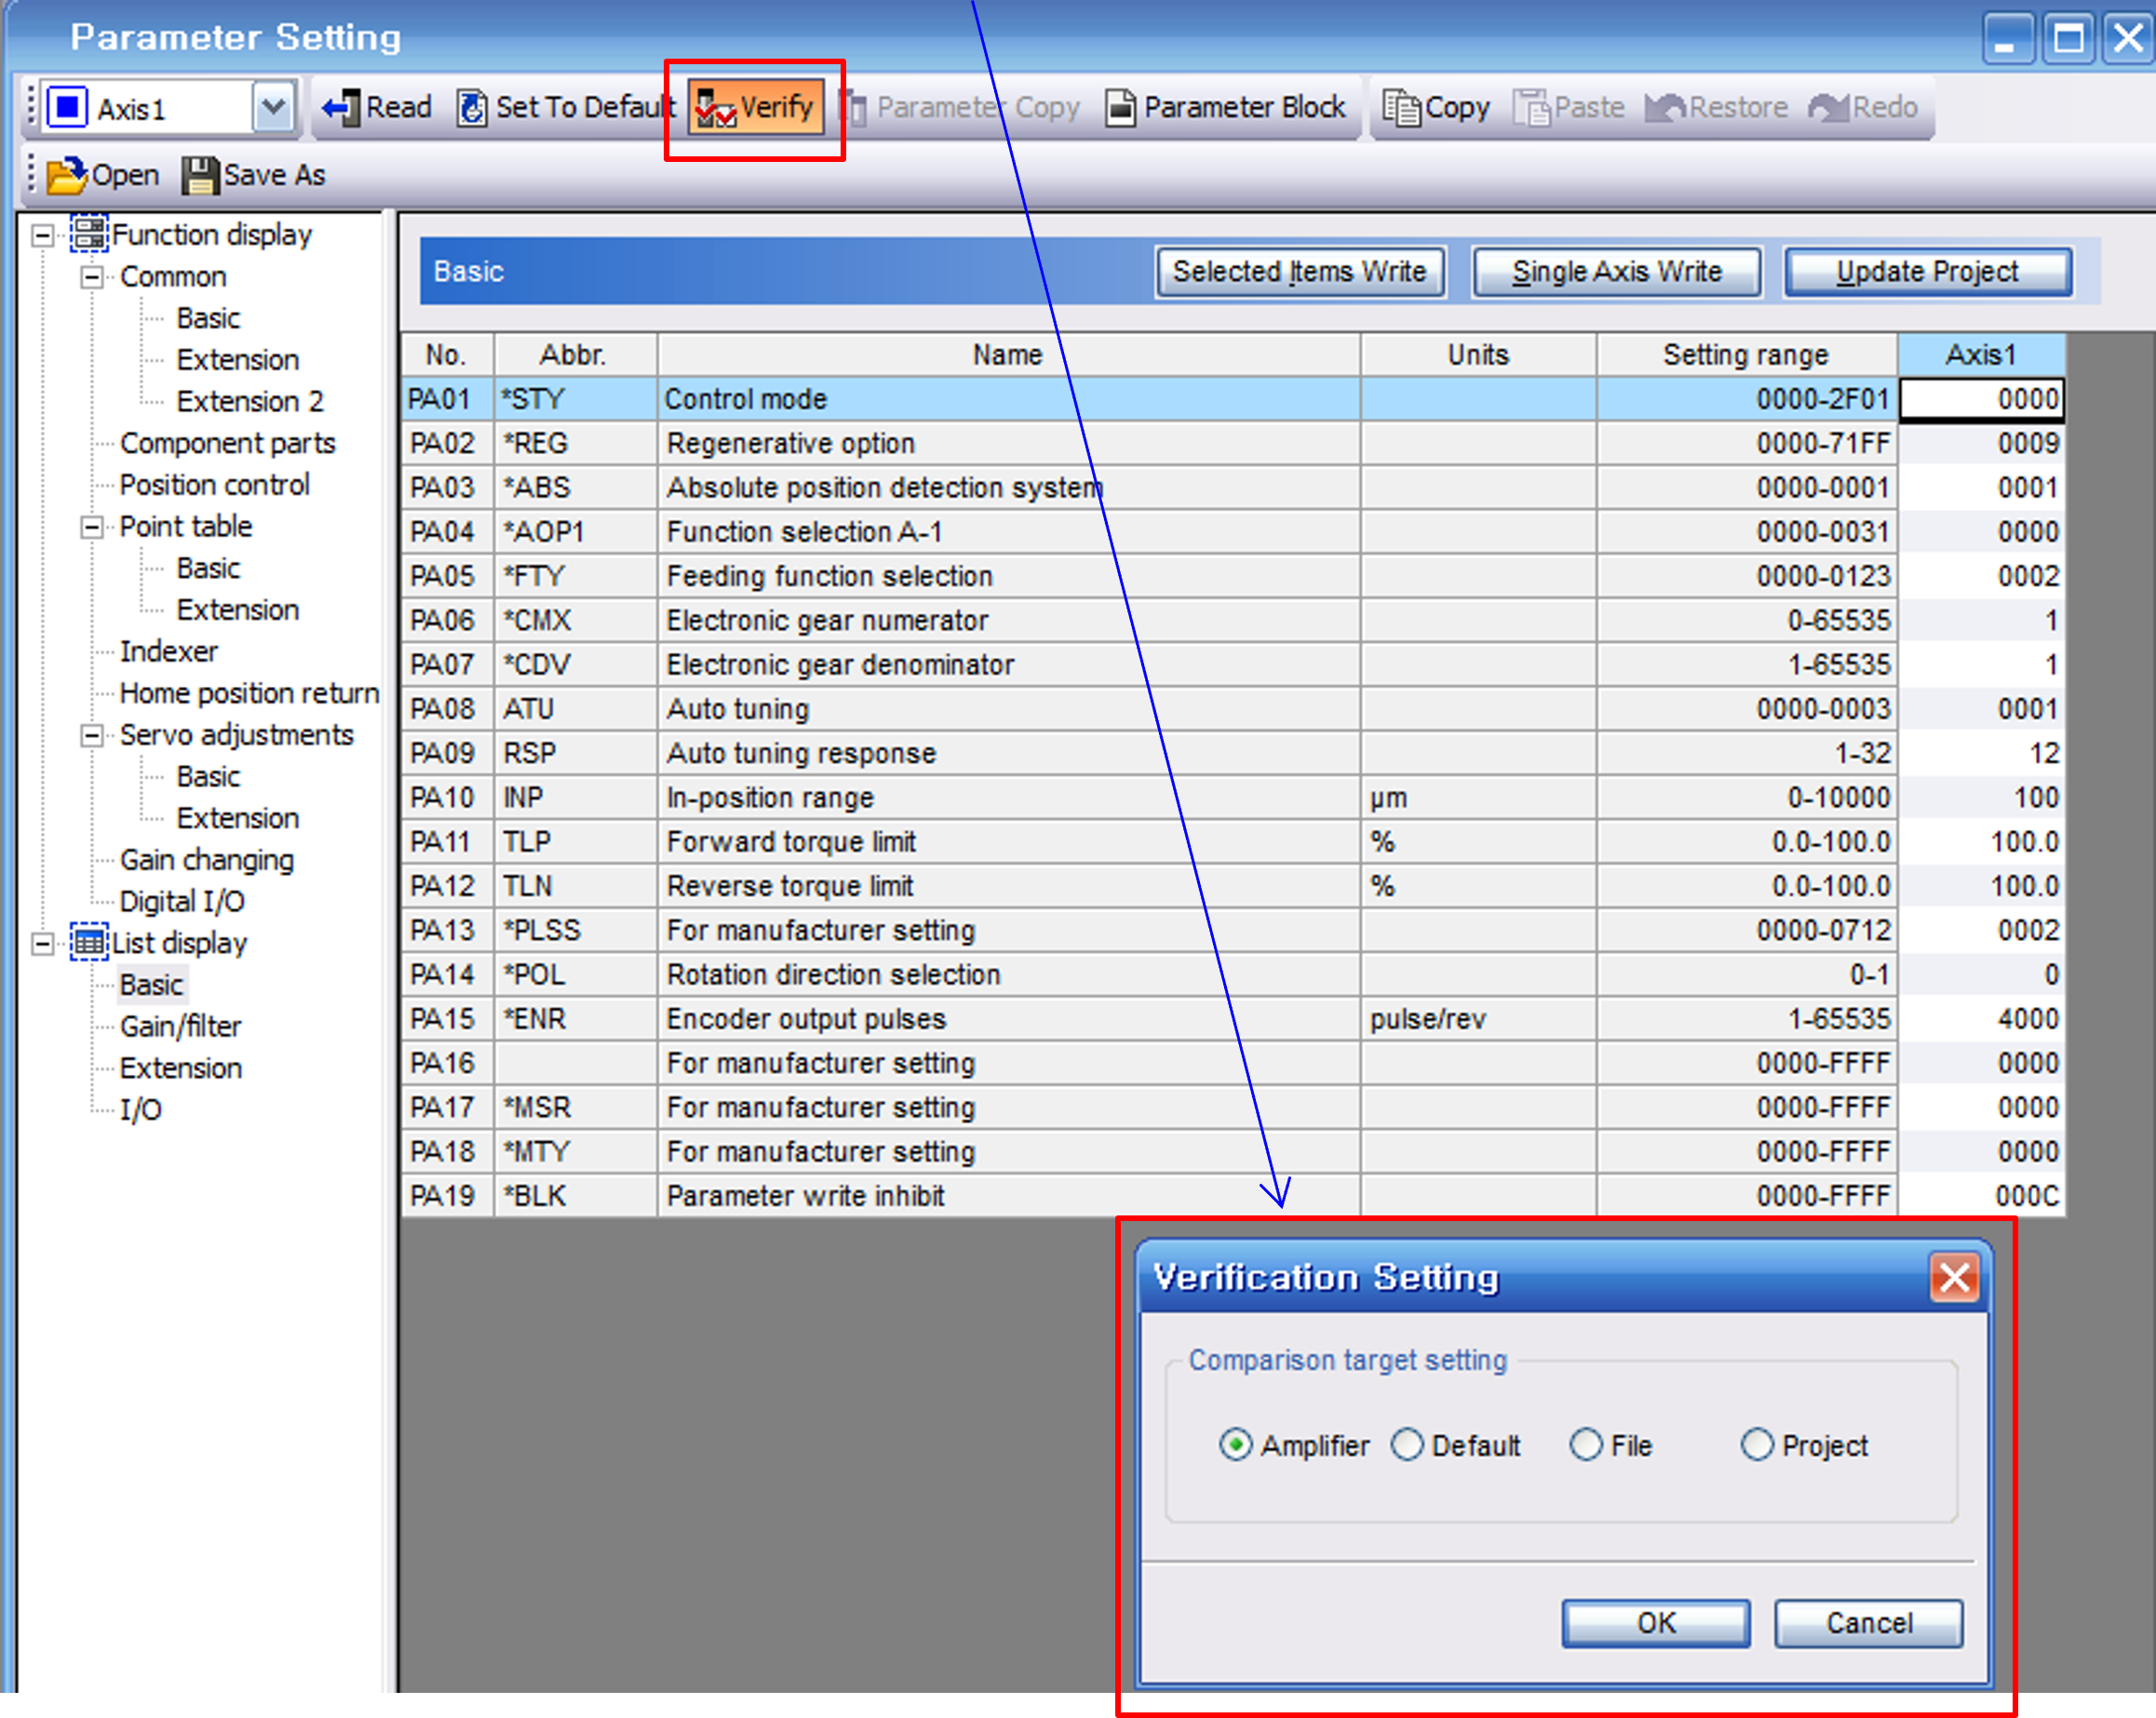Collapse the Common tree node
2156x1718 pixels.
(x=91, y=277)
